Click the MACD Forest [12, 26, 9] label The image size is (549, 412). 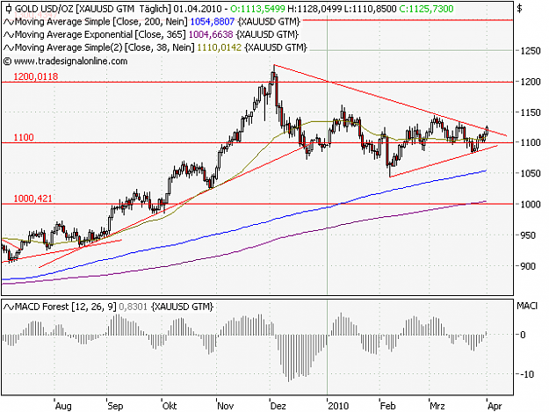[66, 307]
